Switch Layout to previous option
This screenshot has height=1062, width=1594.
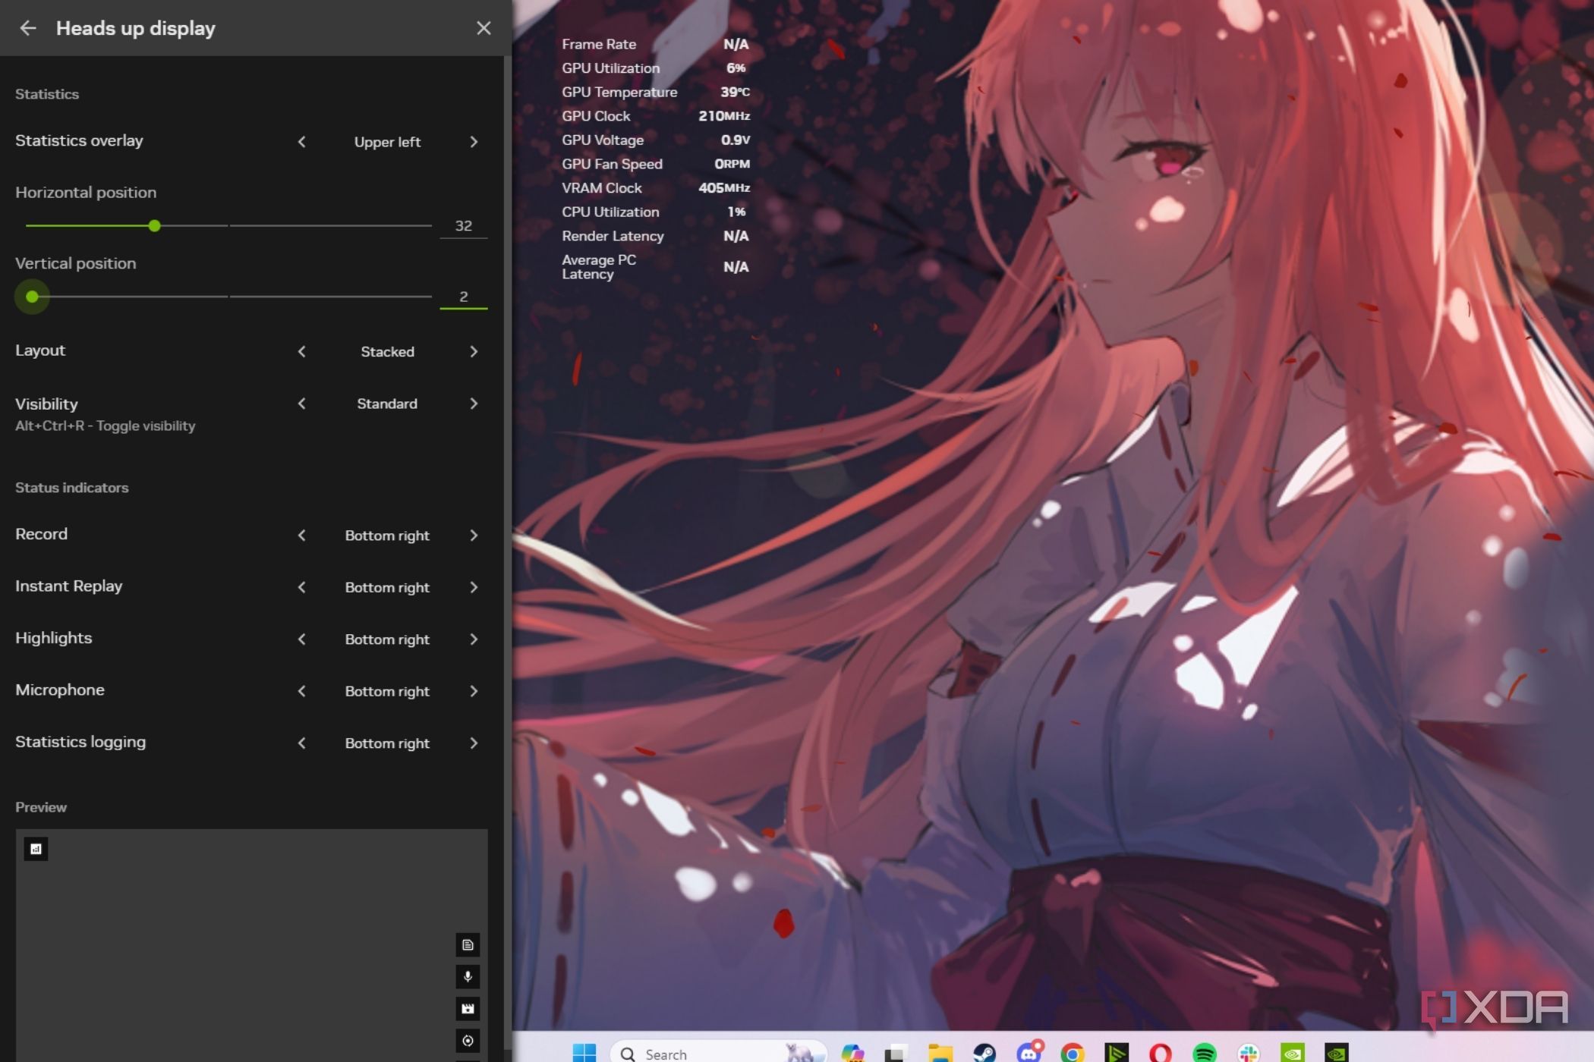coord(302,351)
